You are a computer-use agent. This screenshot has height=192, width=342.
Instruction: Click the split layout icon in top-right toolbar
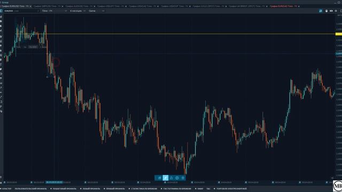(331, 11)
